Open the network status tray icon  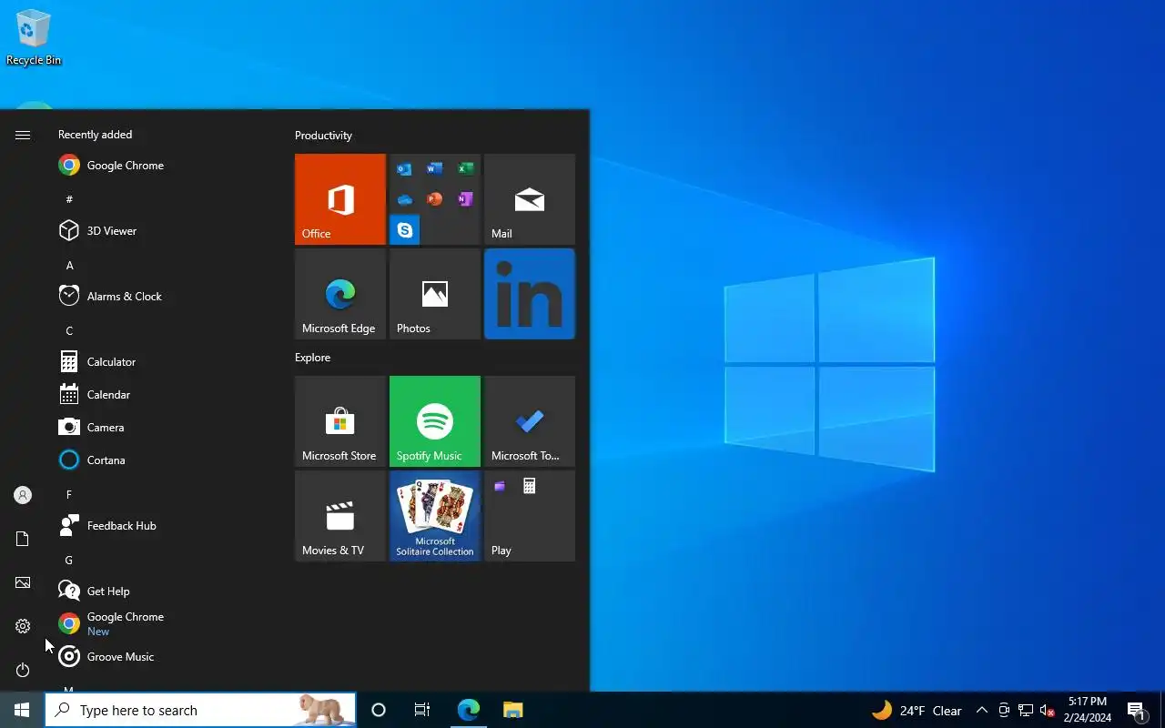coord(1026,710)
